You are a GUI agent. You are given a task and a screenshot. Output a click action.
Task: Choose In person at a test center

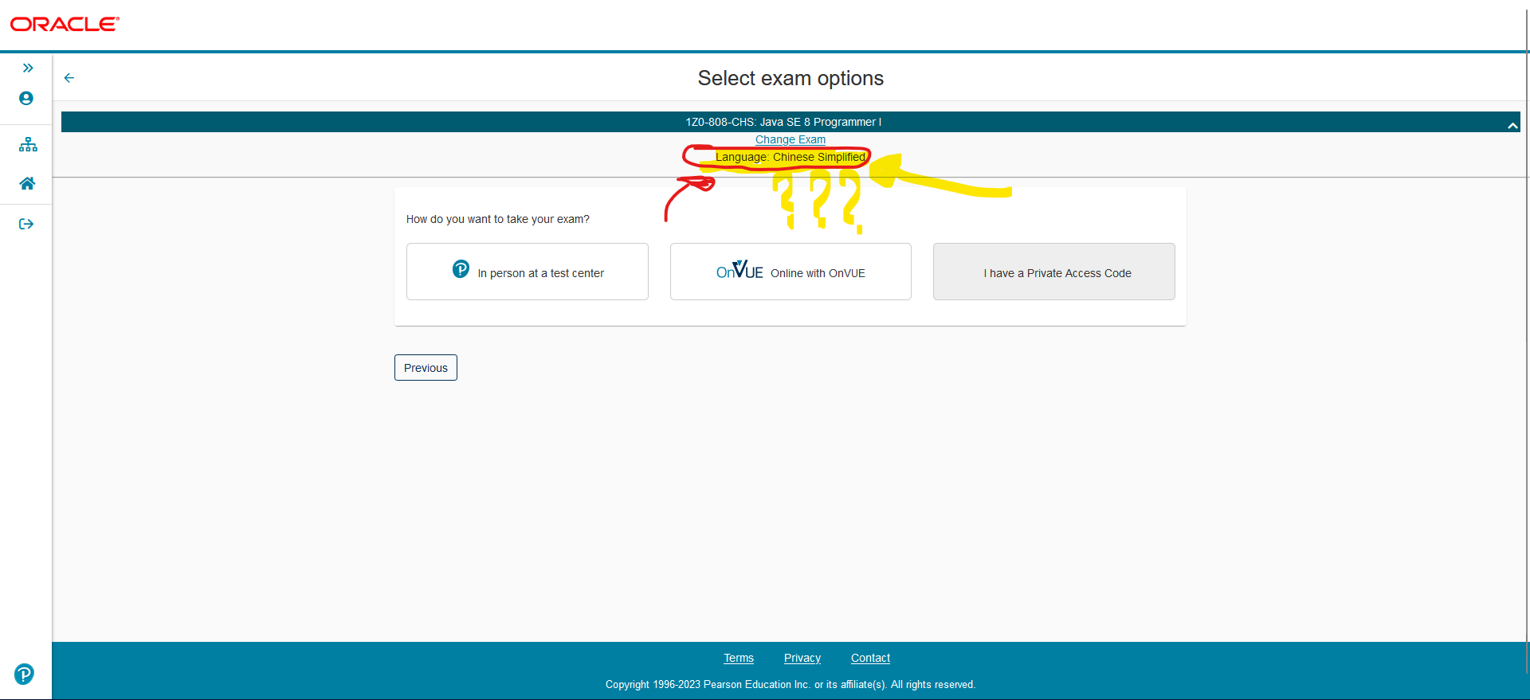528,272
